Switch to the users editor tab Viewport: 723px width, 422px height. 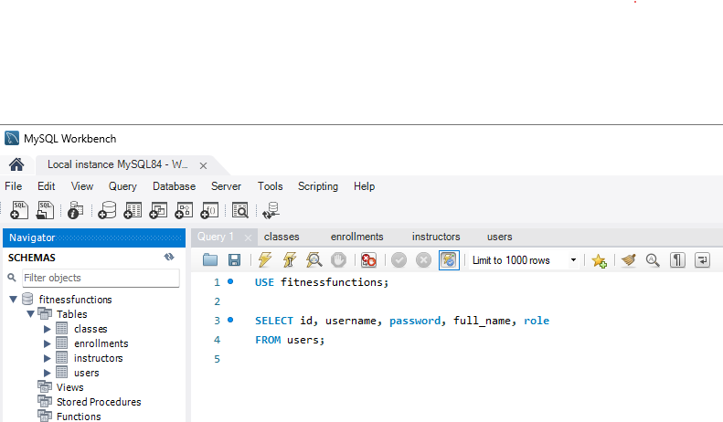coord(499,237)
